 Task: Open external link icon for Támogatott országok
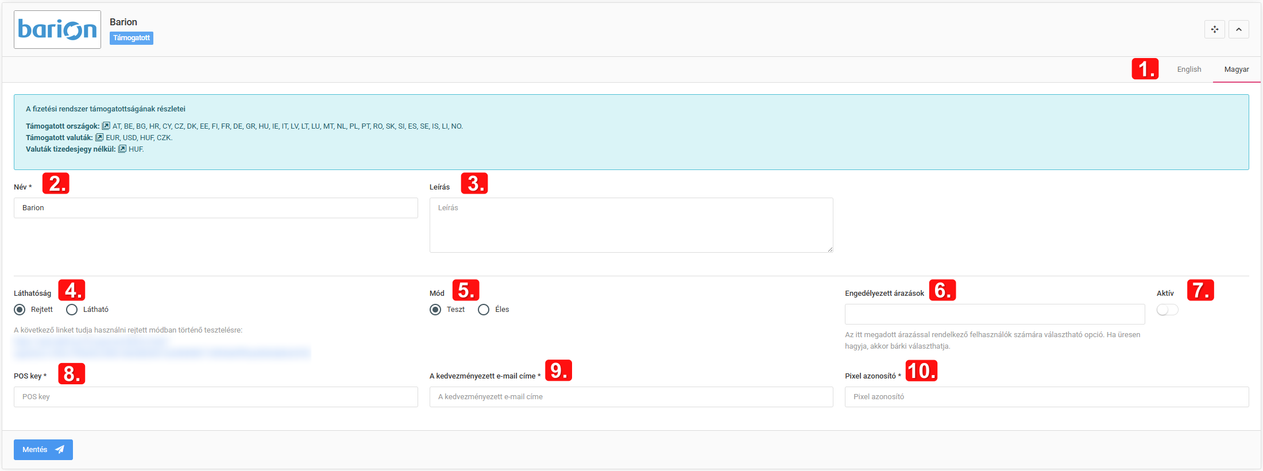(x=106, y=126)
